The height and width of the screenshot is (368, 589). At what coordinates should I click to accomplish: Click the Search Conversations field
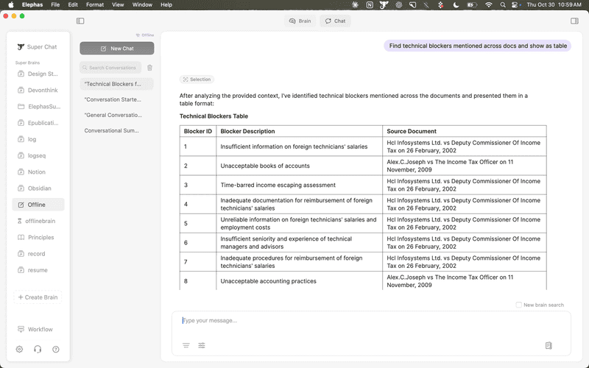click(110, 68)
